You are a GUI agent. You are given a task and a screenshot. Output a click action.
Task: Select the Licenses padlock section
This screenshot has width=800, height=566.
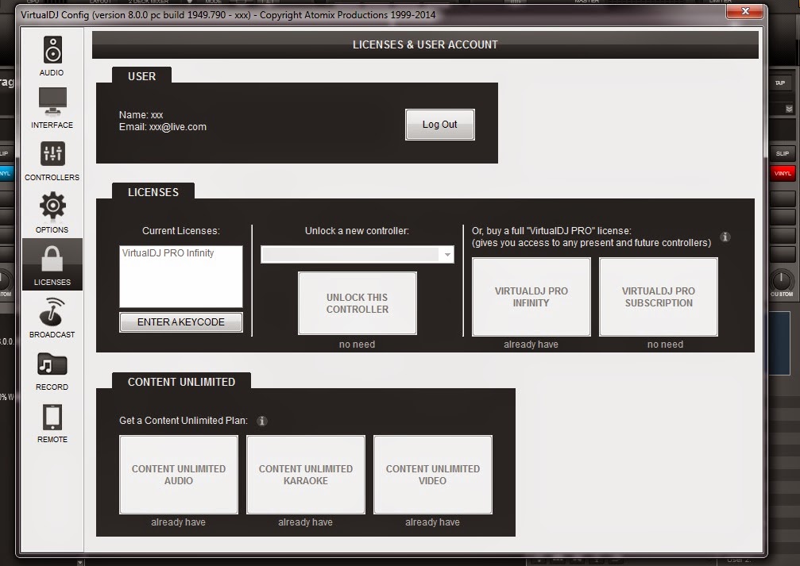click(x=52, y=264)
